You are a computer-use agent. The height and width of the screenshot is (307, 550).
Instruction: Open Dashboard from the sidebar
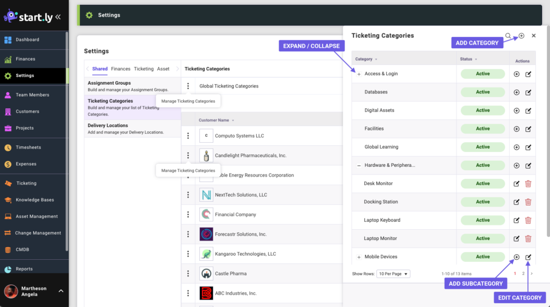click(x=27, y=40)
